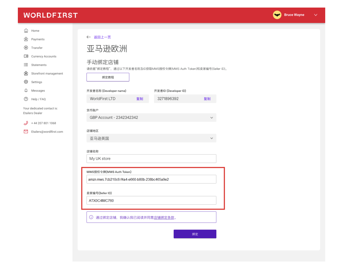Click the 3271896392 developer ID value
Screen dimensions: 347x270
168,99
